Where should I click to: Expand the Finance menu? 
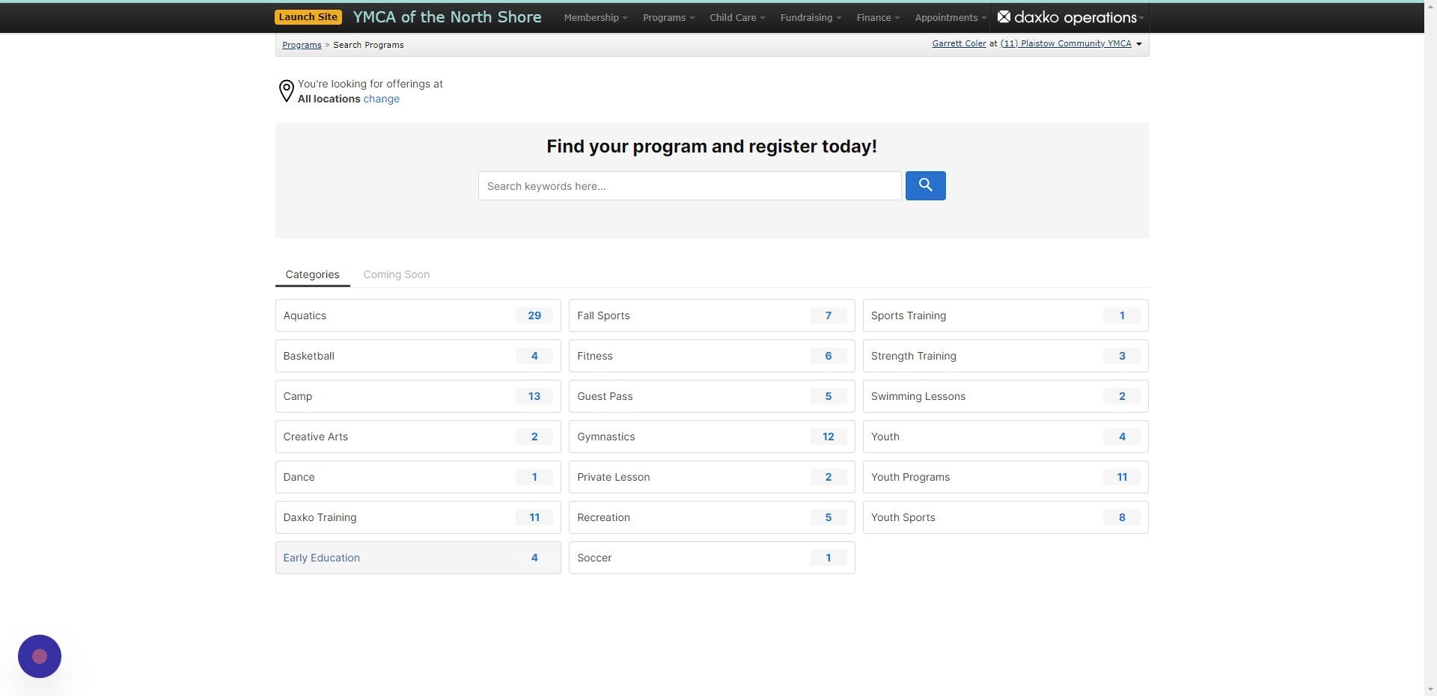coord(878,17)
